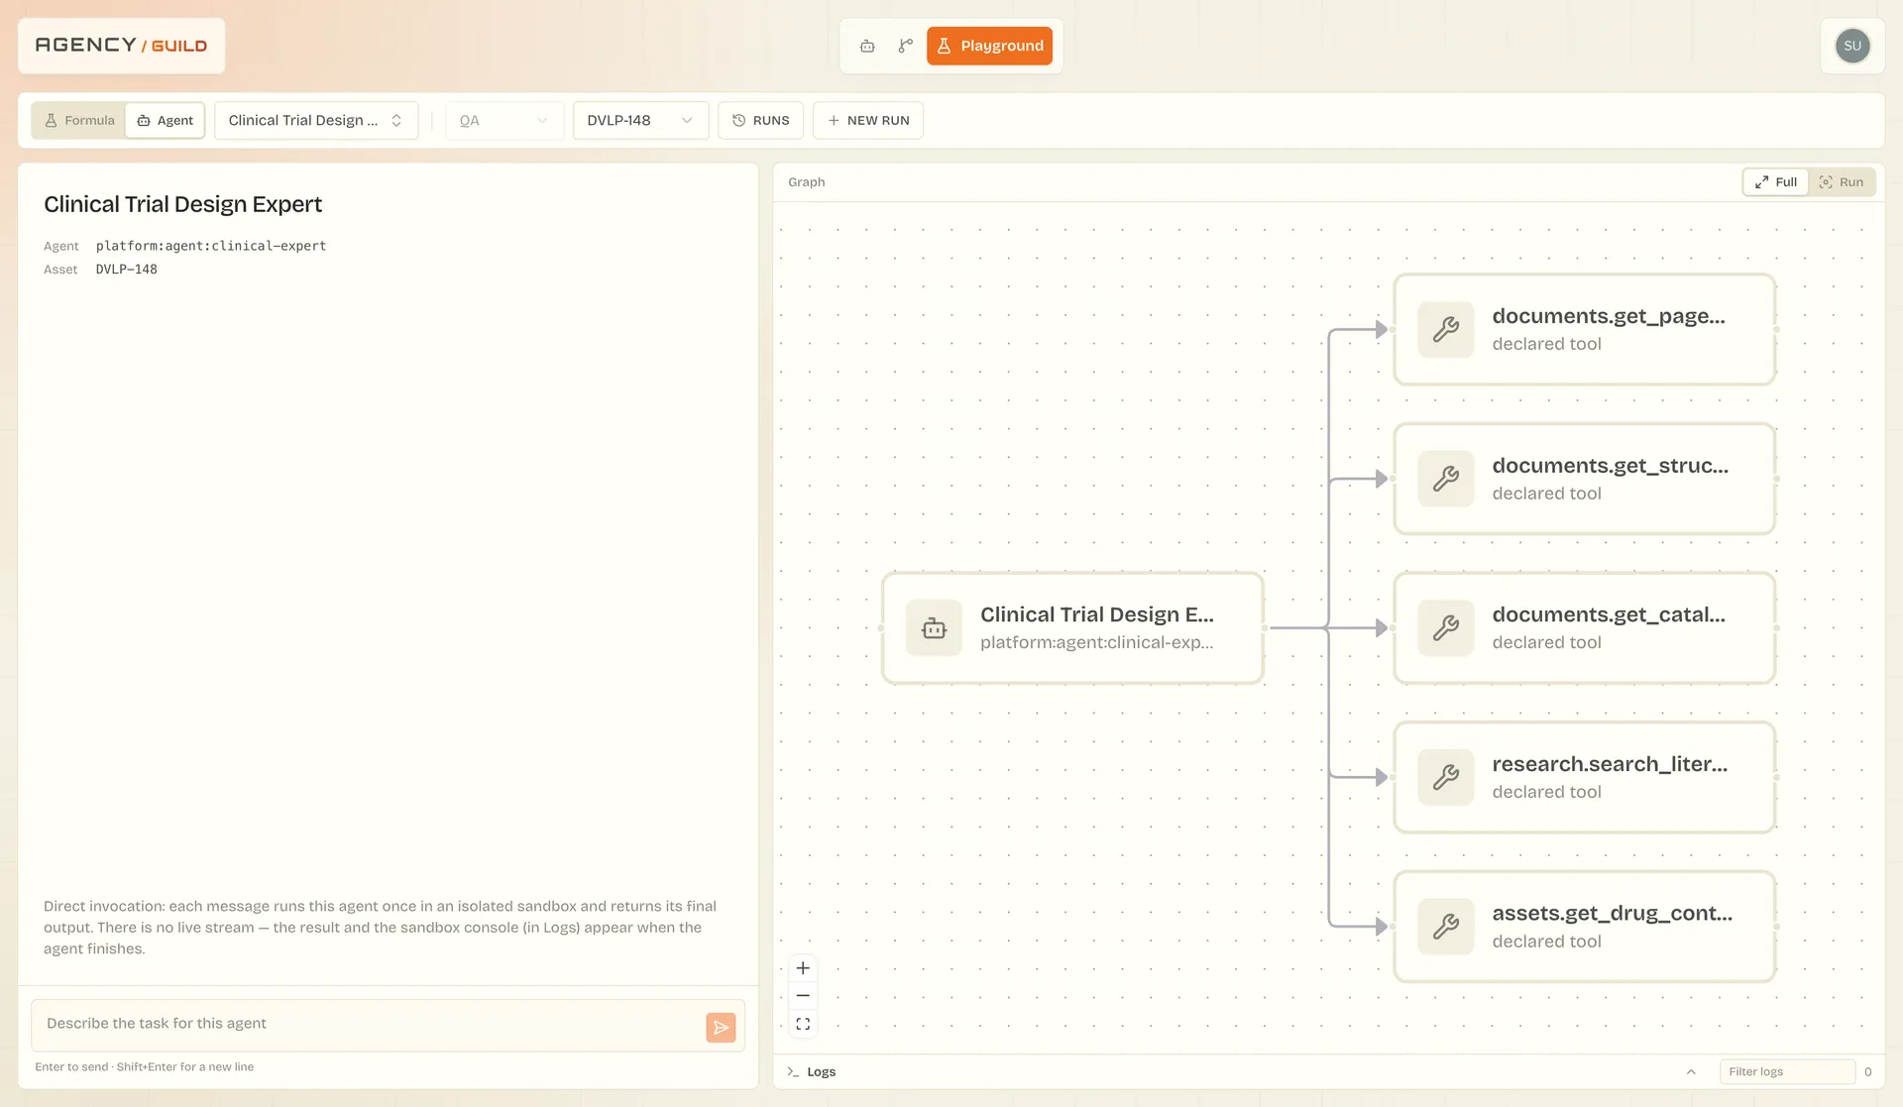Click the Agency Guild logo
The height and width of the screenshot is (1107, 1903).
pos(121,46)
